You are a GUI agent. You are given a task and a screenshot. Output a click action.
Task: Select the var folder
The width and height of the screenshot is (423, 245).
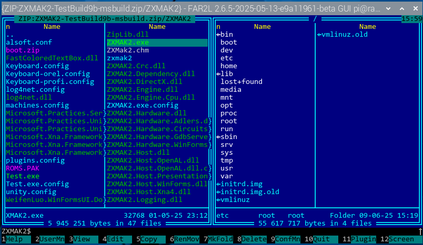tap(227, 176)
